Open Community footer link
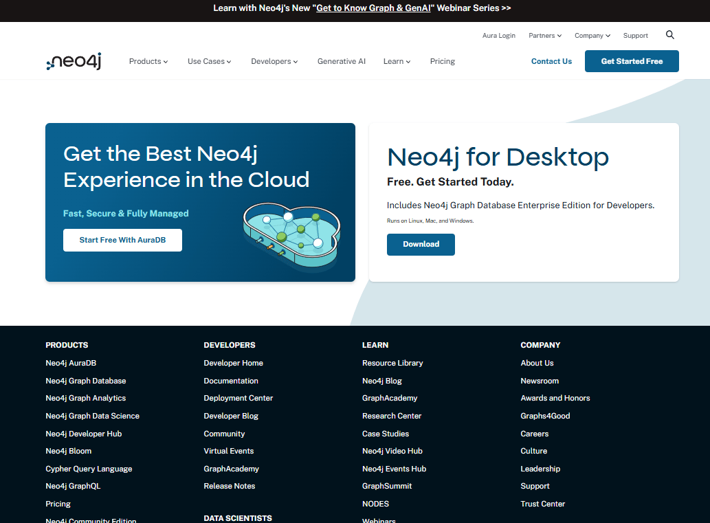 (x=224, y=434)
